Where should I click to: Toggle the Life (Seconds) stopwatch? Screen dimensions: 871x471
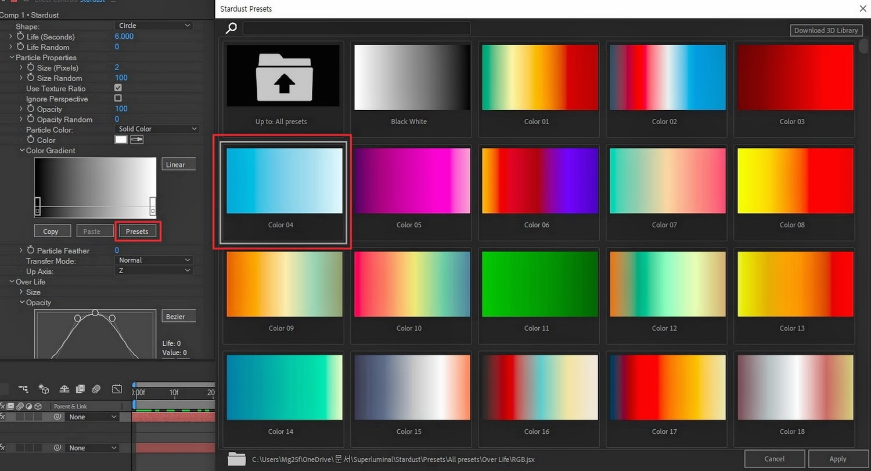[x=20, y=37]
